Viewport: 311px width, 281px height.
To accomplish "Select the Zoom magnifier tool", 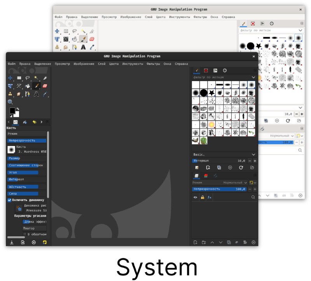I will pos(10,102).
